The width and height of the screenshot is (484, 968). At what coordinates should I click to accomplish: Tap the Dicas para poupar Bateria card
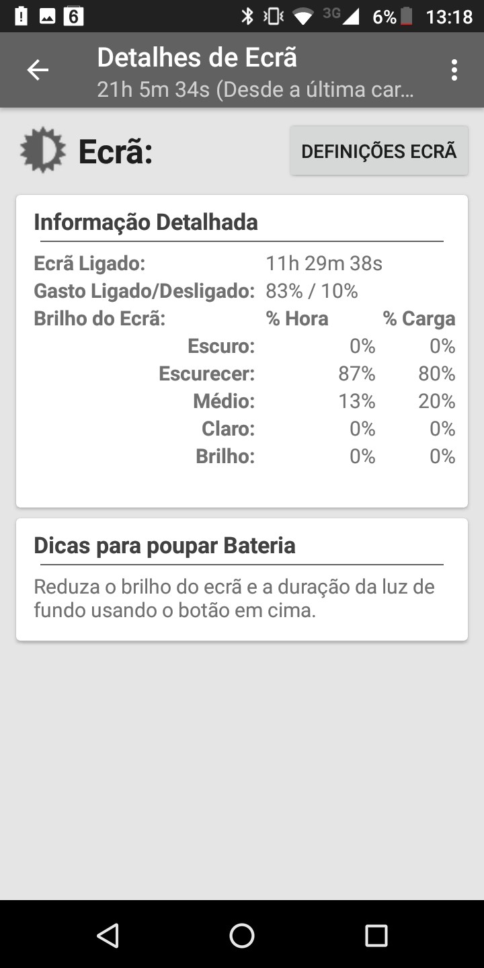click(x=242, y=579)
